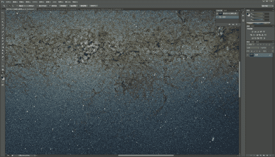Open the Adjustments panel flyout menu
Screen dimensions: 275x157
click(273, 26)
